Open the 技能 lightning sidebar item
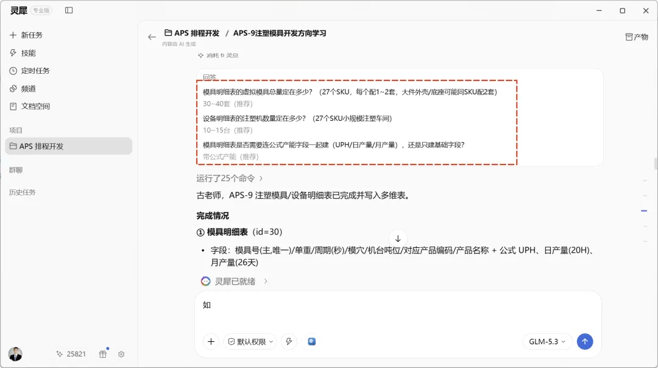658x368 pixels. coord(23,53)
